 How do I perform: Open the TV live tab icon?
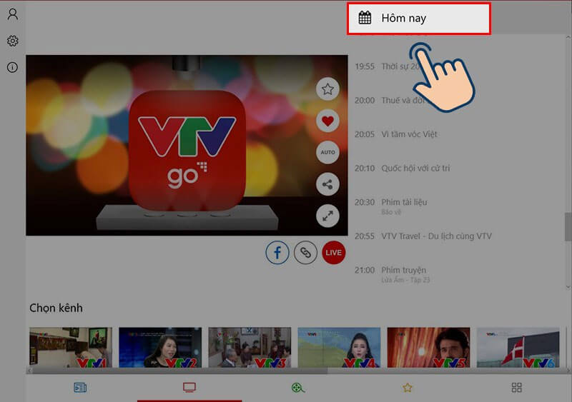pos(189,388)
